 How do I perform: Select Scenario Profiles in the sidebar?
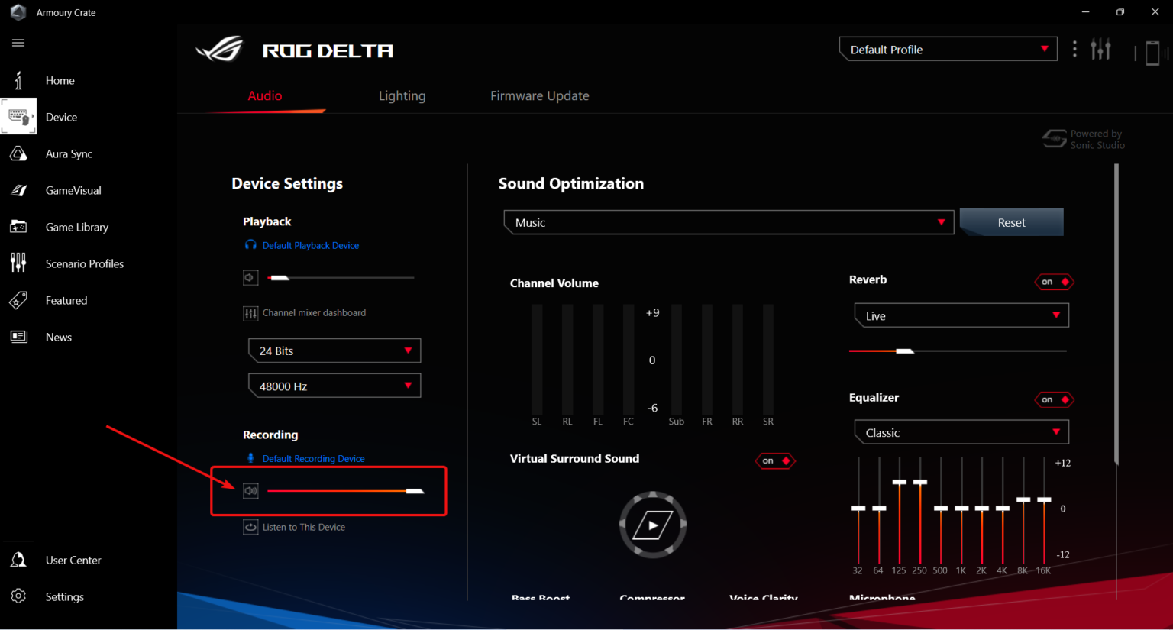(x=84, y=263)
